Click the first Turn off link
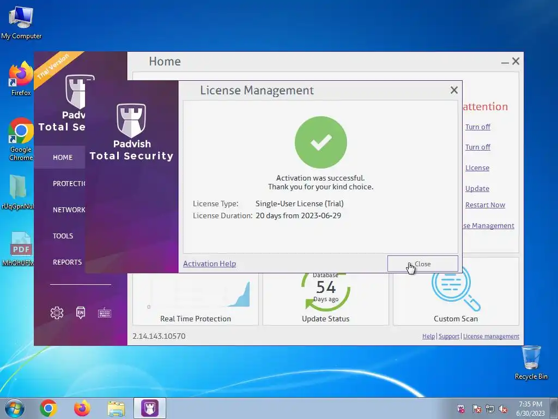558x419 pixels. pyautogui.click(x=477, y=127)
